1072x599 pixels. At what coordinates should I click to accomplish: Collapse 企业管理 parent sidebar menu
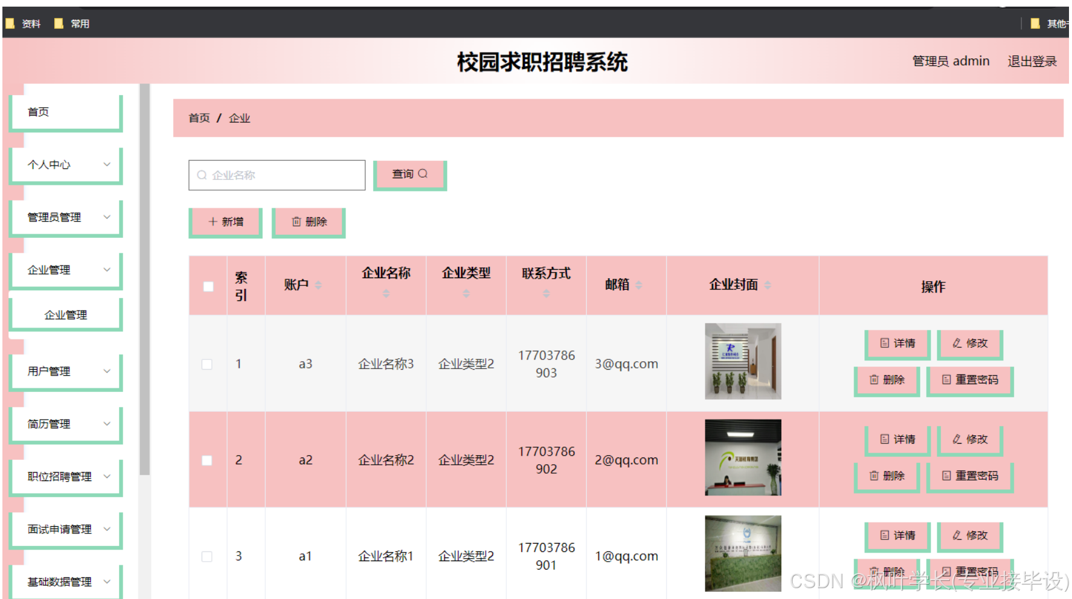point(66,270)
